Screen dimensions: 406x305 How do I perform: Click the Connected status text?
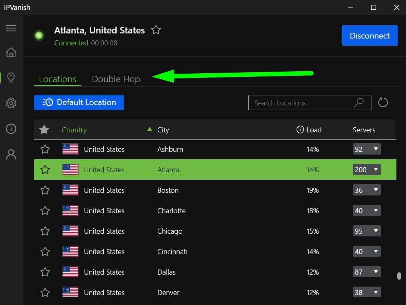[x=71, y=43]
